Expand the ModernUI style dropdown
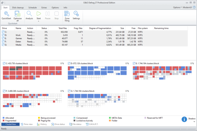197x131 pixels. click(189, 7)
